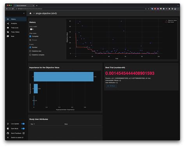The width and height of the screenshot is (185, 147).
Task: Toggle the Objective Value legend entry
Action: pyautogui.click(x=171, y=20)
